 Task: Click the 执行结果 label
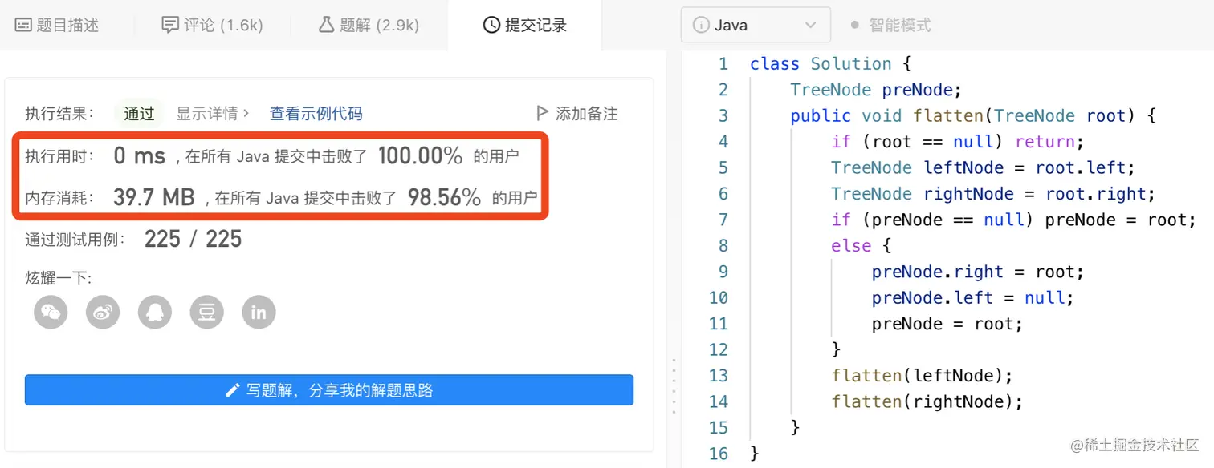59,113
